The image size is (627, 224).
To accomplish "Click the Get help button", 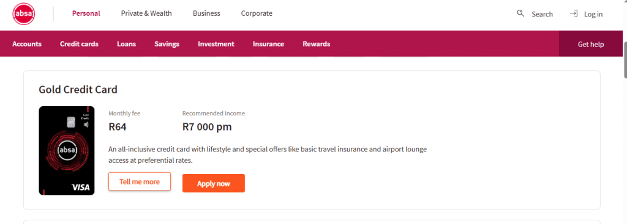I will [591, 44].
